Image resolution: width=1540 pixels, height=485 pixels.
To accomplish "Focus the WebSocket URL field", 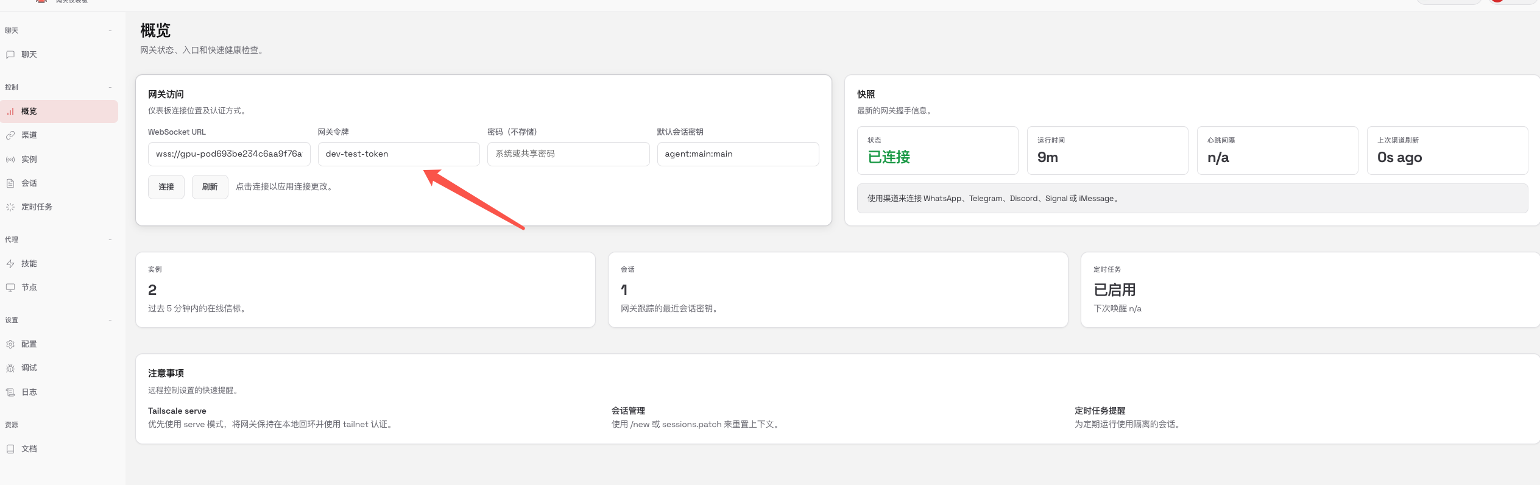I will (229, 154).
